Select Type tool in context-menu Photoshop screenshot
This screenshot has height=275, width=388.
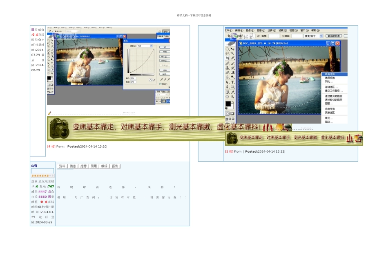click(x=232, y=82)
